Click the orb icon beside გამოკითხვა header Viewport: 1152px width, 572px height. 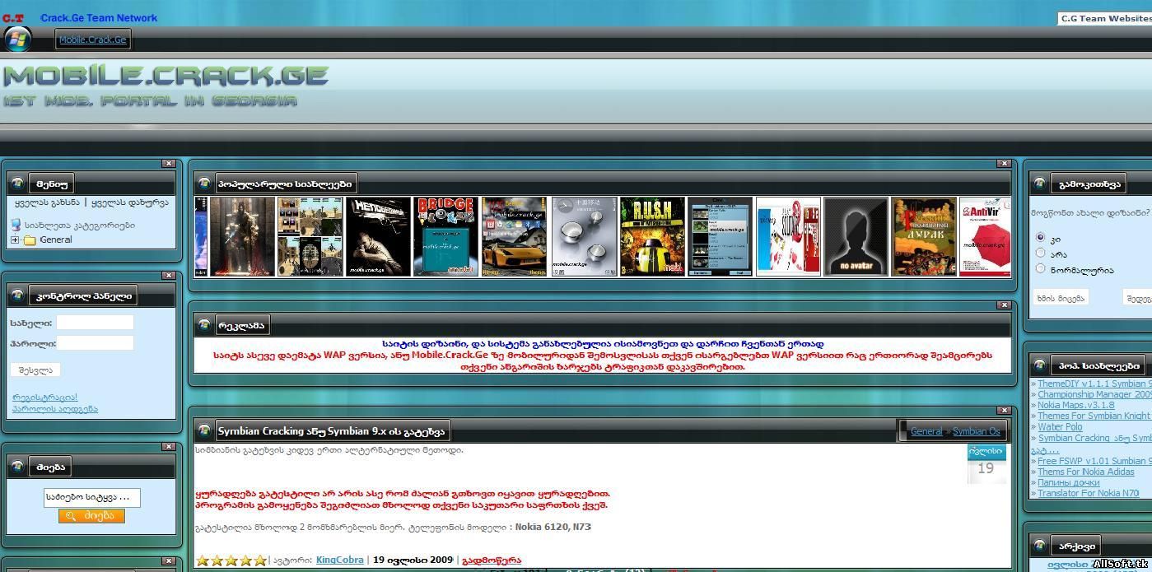coord(1040,184)
